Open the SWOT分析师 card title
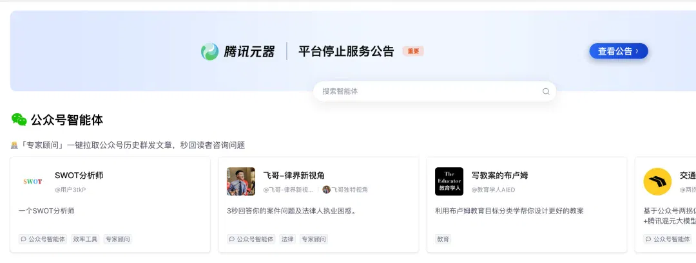Image resolution: width=696 pixels, height=263 pixels. 79,176
